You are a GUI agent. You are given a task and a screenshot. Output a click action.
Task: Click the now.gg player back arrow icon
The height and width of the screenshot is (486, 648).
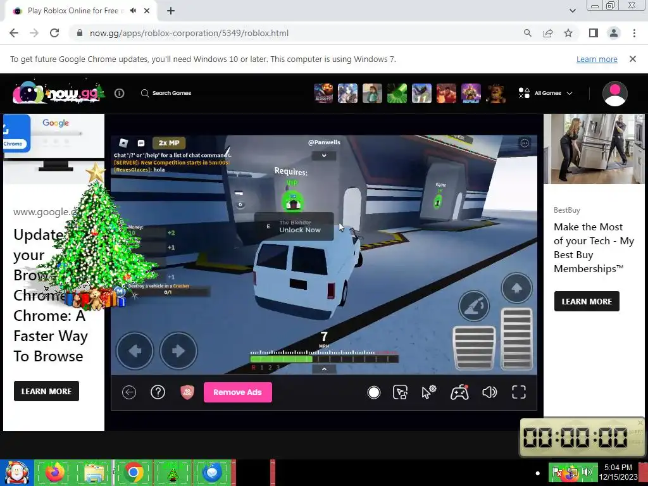coord(129,392)
